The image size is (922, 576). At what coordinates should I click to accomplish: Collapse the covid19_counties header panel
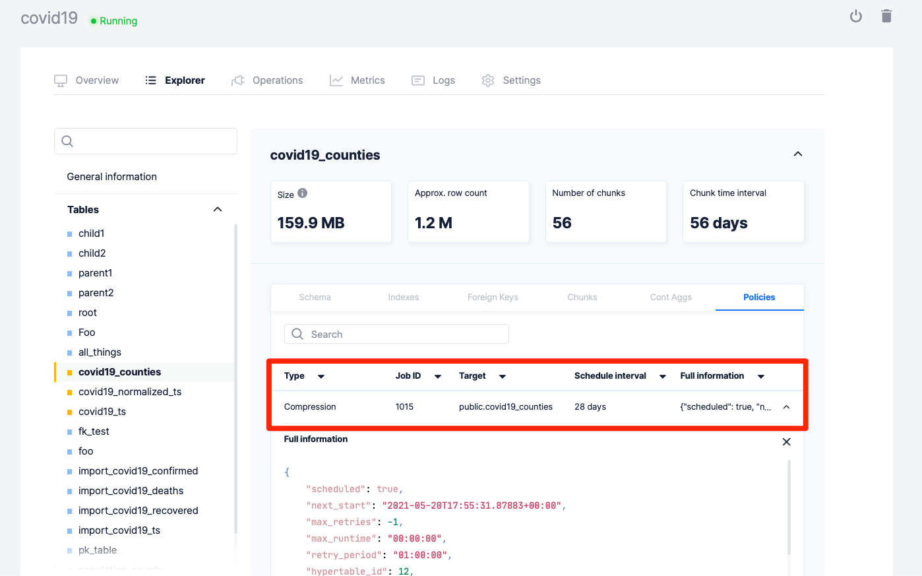(x=797, y=154)
